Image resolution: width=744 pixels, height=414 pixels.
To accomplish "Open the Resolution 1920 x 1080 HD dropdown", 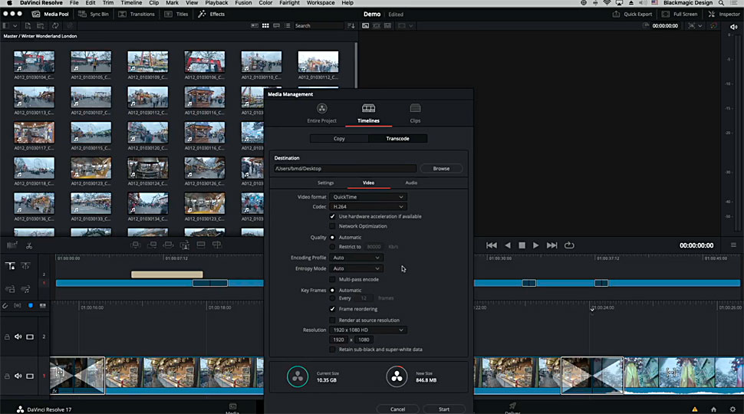I will tap(367, 330).
